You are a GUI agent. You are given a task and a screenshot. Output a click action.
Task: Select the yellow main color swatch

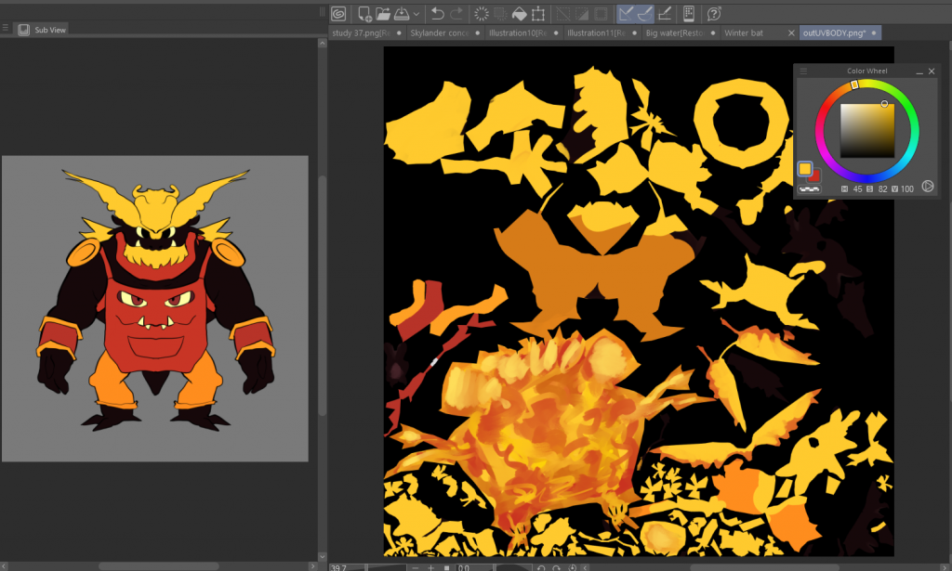tap(804, 168)
